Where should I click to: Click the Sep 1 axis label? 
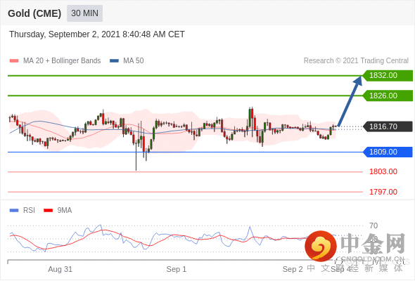click(177, 269)
